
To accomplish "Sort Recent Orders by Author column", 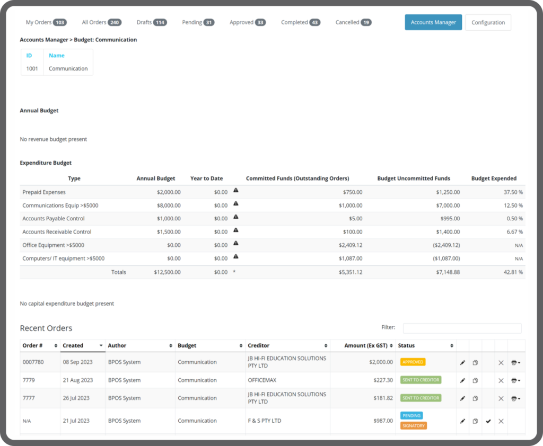I will (x=140, y=346).
